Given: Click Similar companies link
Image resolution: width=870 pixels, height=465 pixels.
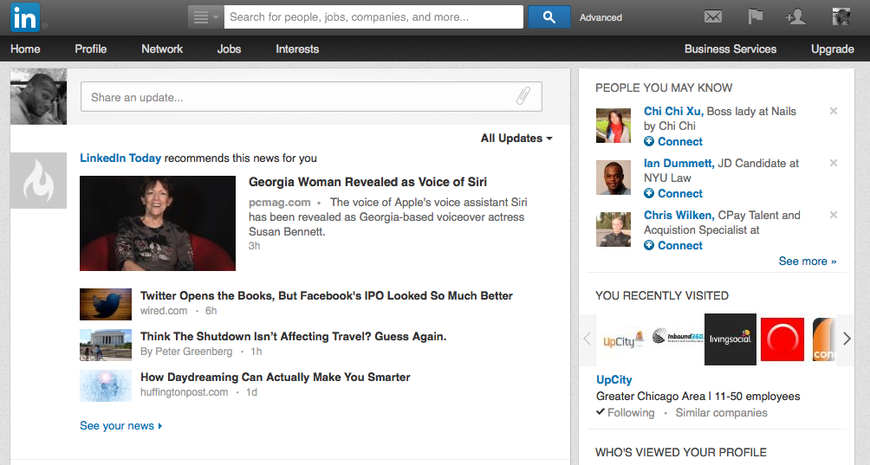Looking at the screenshot, I should tap(721, 412).
